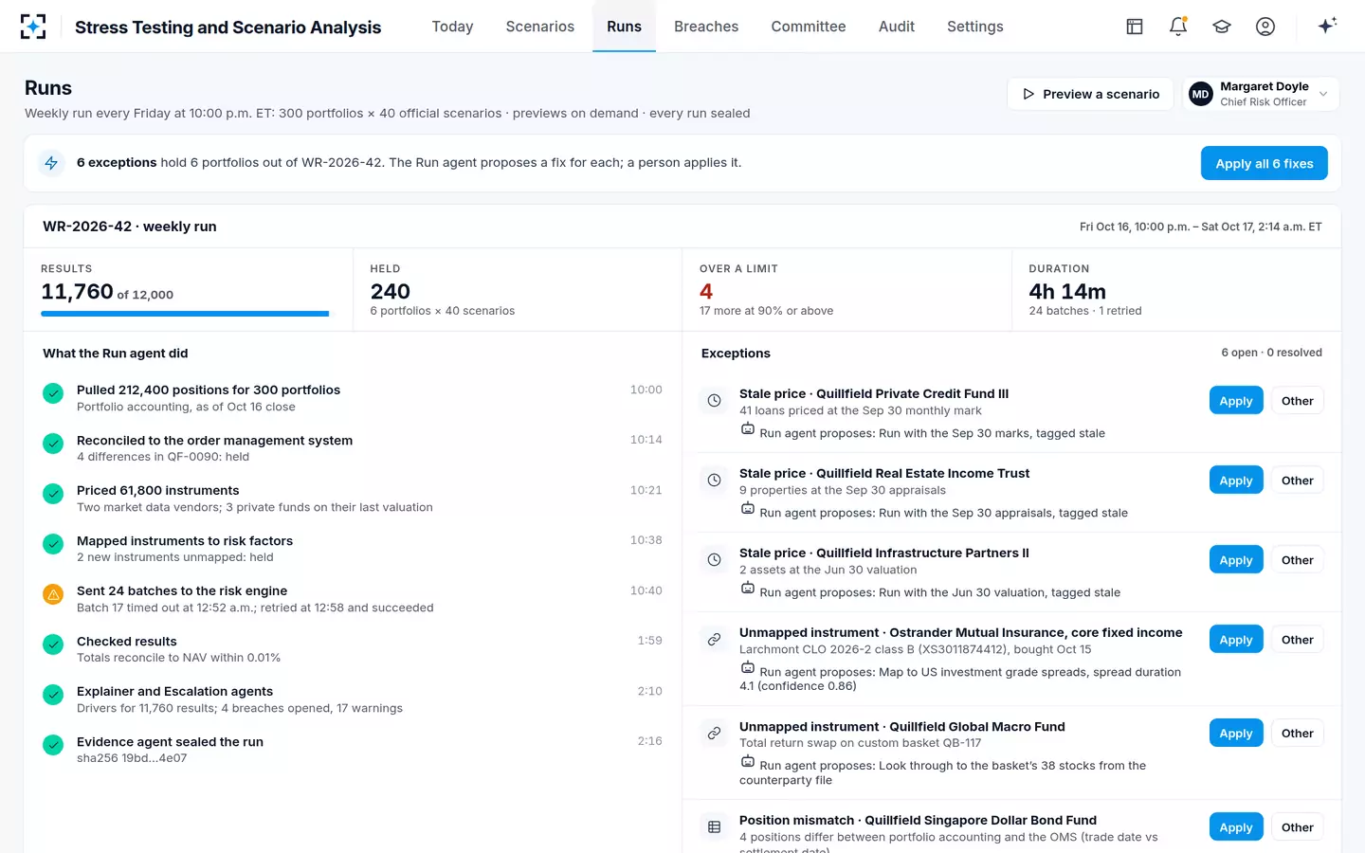Image resolution: width=1365 pixels, height=853 pixels.
Task: Apply fix for Singapore Dollar Bond Fund mismatch
Action: (1236, 827)
